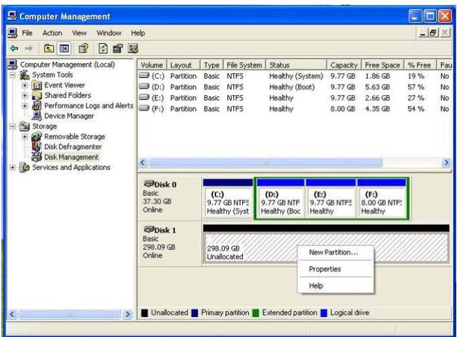Image resolution: width=457 pixels, height=337 pixels.
Task: Click the Disk 1 label panel
Action: click(x=170, y=243)
